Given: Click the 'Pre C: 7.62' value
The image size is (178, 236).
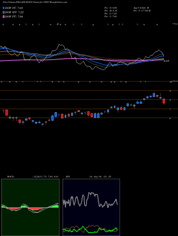Looking at the screenshot, I should click(111, 16).
